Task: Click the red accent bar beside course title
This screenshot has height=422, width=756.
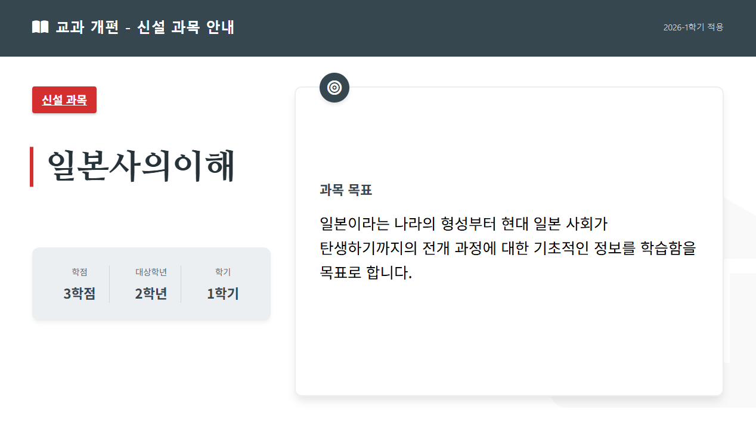Action: pyautogui.click(x=32, y=167)
